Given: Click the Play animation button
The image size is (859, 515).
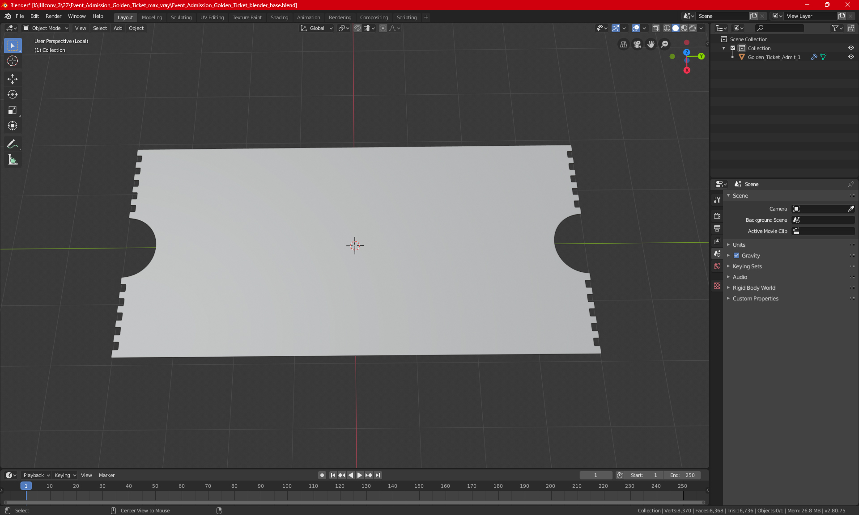Looking at the screenshot, I should pyautogui.click(x=360, y=475).
